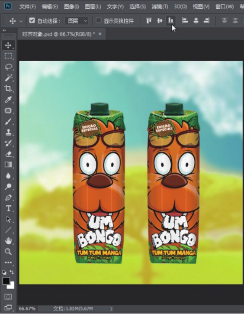Open the 视图(V) menu
The image size is (244, 314).
201,6
